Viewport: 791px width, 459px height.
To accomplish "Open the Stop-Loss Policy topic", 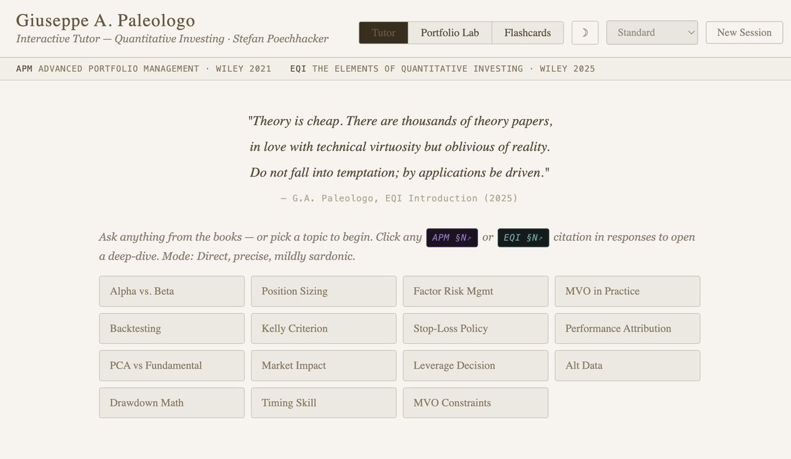I will click(x=475, y=329).
